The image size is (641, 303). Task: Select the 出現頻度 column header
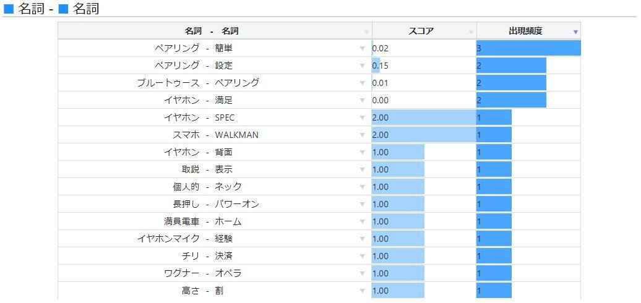(x=528, y=31)
